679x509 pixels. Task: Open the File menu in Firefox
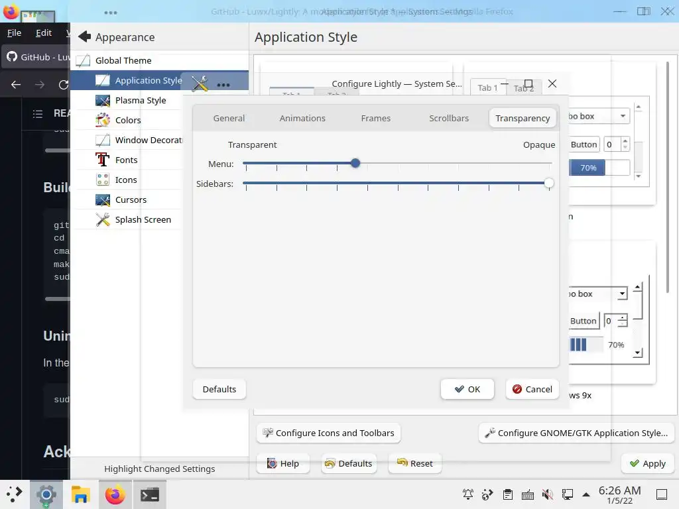[x=15, y=33]
